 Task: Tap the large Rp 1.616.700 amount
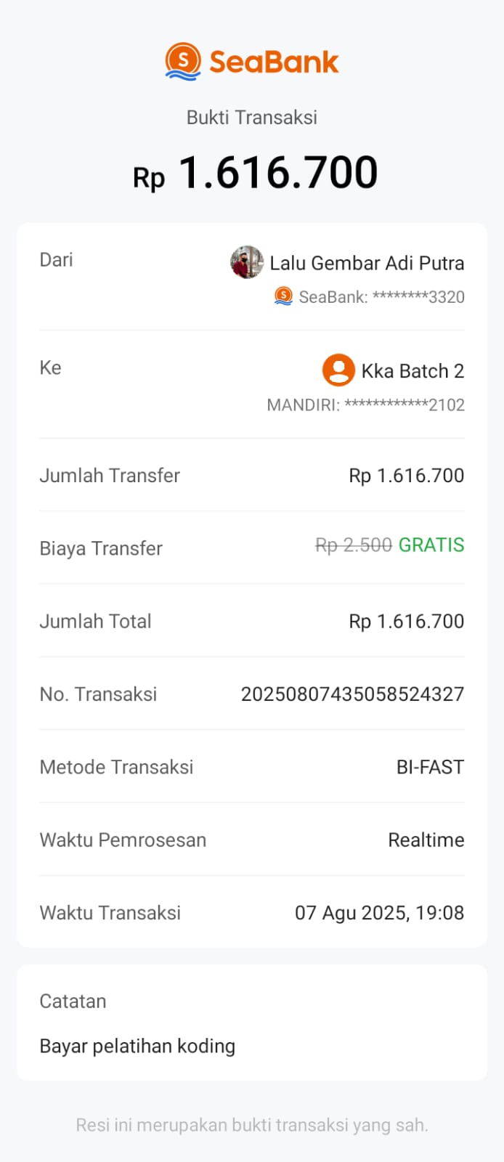click(255, 173)
